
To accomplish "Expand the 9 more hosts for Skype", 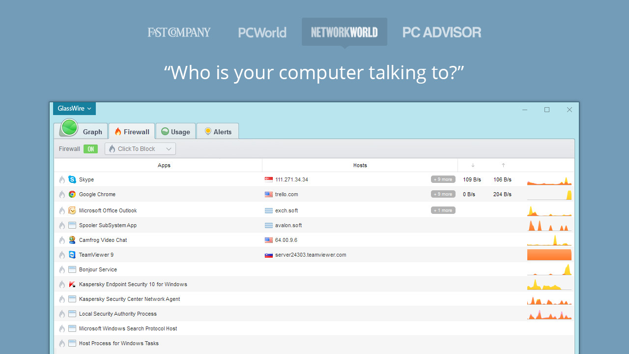I will point(443,179).
